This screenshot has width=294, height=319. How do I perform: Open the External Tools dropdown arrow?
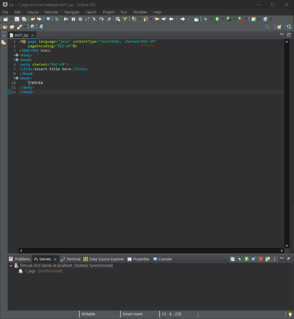click(x=246, y=19)
